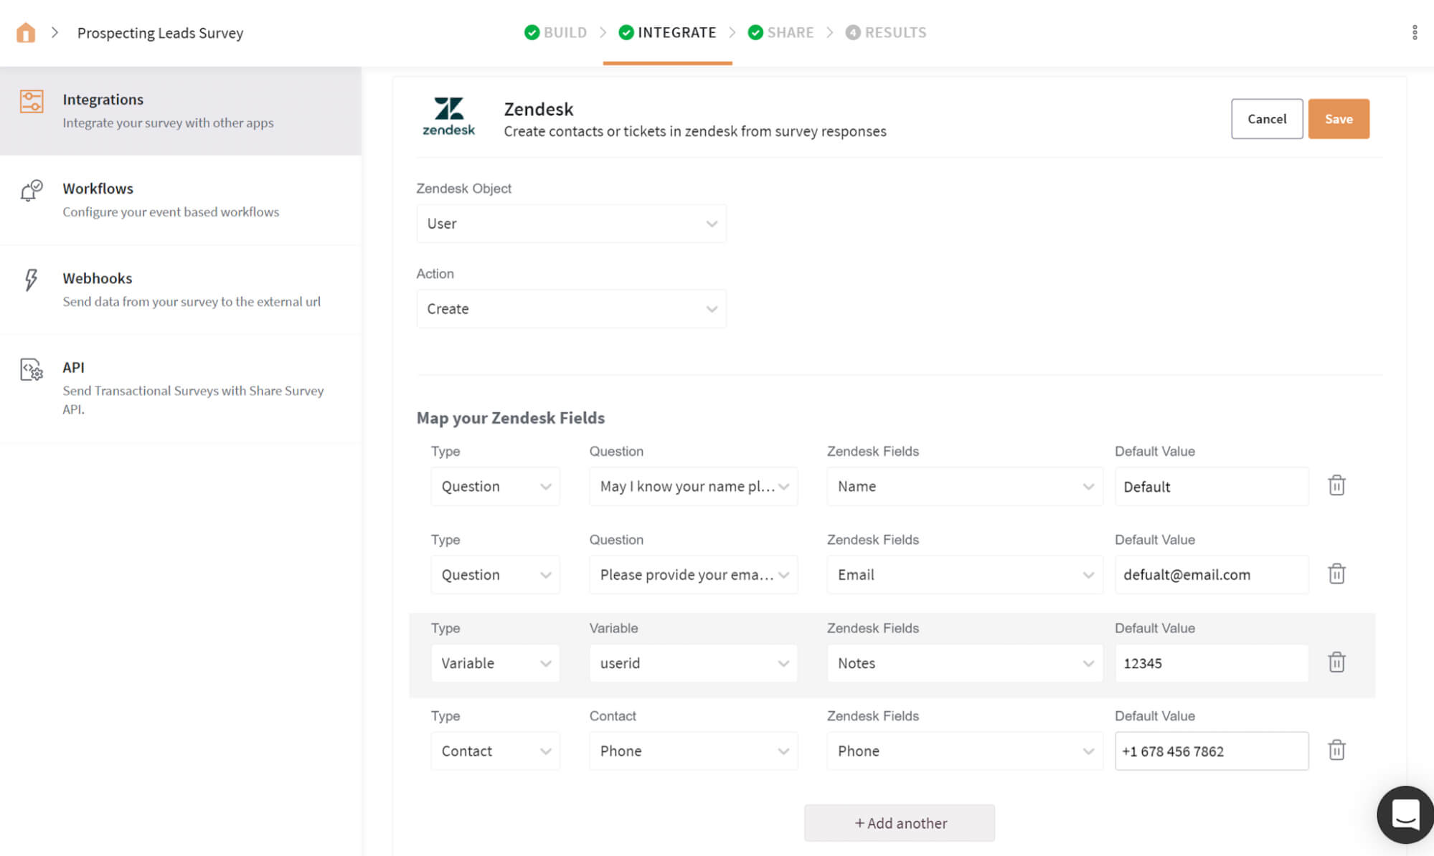The image size is (1434, 856).
Task: Open the chat support bubble
Action: tap(1404, 814)
